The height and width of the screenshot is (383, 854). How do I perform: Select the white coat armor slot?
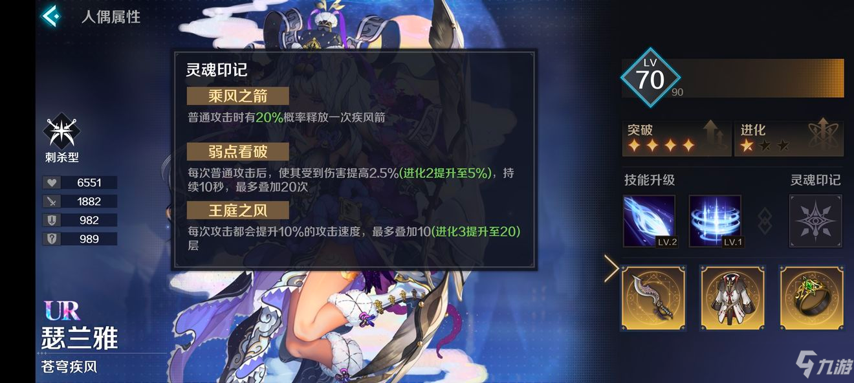[x=733, y=298]
